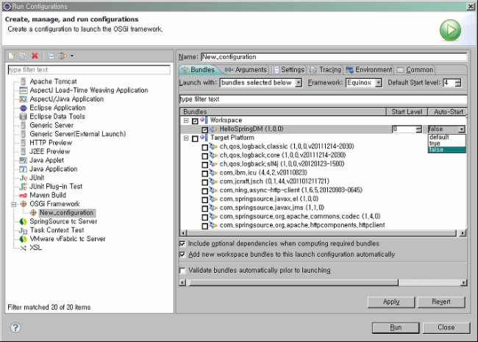
Task: Click the Name input field
Action: coord(334,57)
